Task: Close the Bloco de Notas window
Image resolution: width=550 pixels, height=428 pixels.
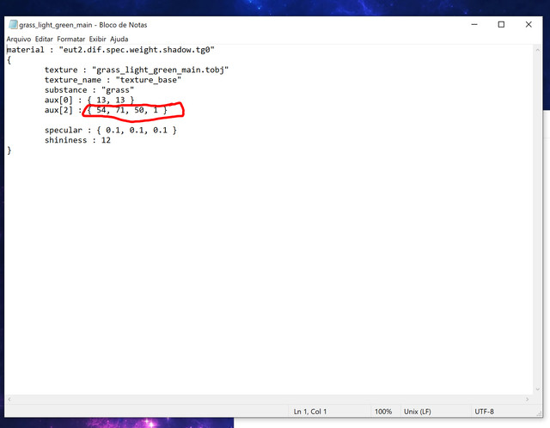Action: pos(529,25)
